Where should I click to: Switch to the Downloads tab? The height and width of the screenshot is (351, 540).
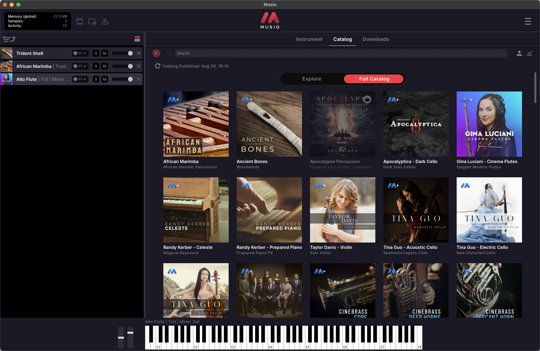click(376, 39)
